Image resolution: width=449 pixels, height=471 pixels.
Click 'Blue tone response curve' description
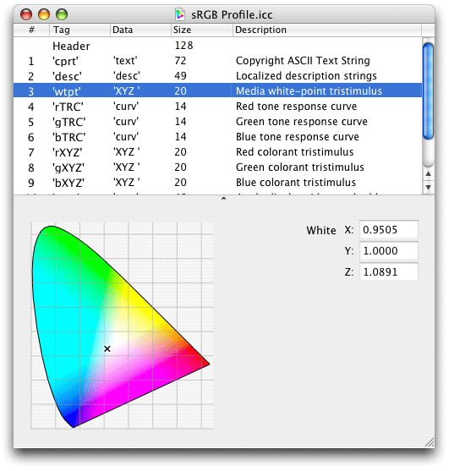pos(298,137)
